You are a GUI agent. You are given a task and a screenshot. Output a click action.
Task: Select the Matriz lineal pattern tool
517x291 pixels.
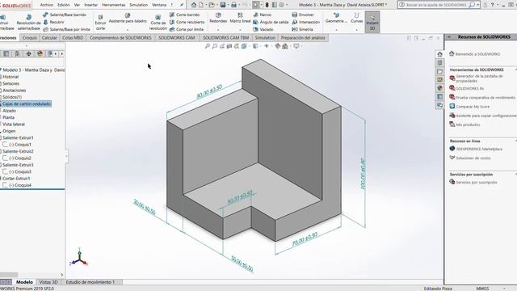pyautogui.click(x=240, y=18)
